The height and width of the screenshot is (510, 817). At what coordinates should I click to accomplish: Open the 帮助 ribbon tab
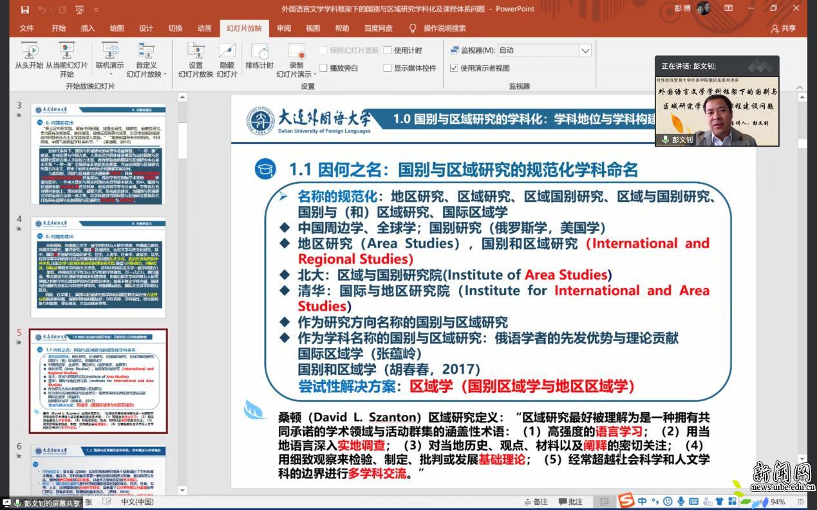point(342,28)
